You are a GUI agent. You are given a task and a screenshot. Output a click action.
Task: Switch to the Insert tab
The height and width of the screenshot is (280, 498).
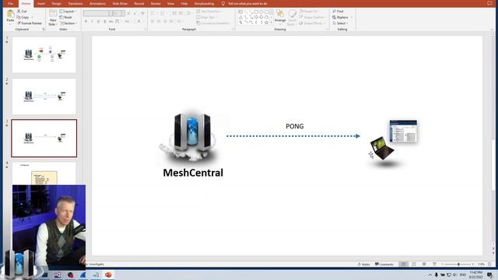(x=41, y=3)
